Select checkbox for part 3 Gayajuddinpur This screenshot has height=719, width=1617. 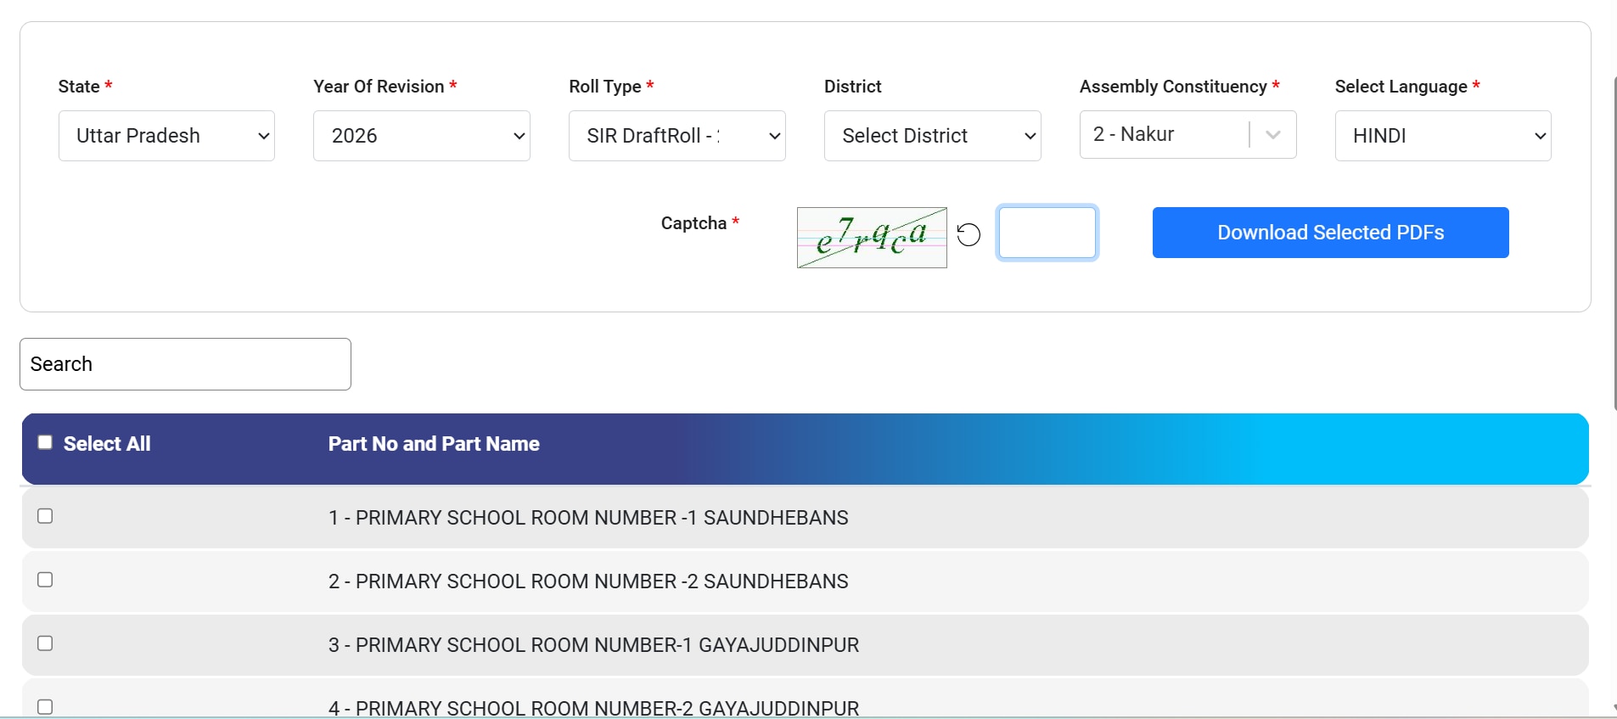point(45,643)
